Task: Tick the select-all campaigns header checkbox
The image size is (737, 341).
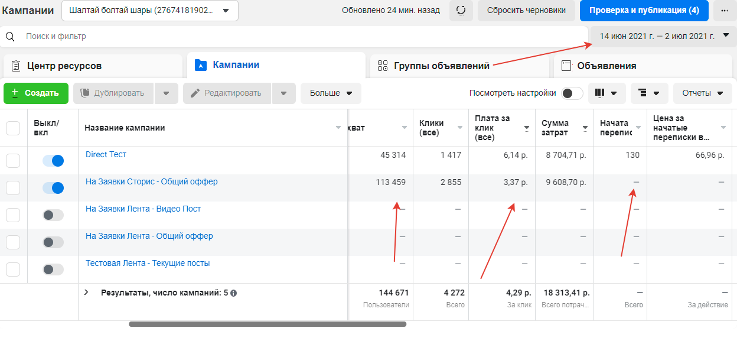Action: tap(13, 128)
